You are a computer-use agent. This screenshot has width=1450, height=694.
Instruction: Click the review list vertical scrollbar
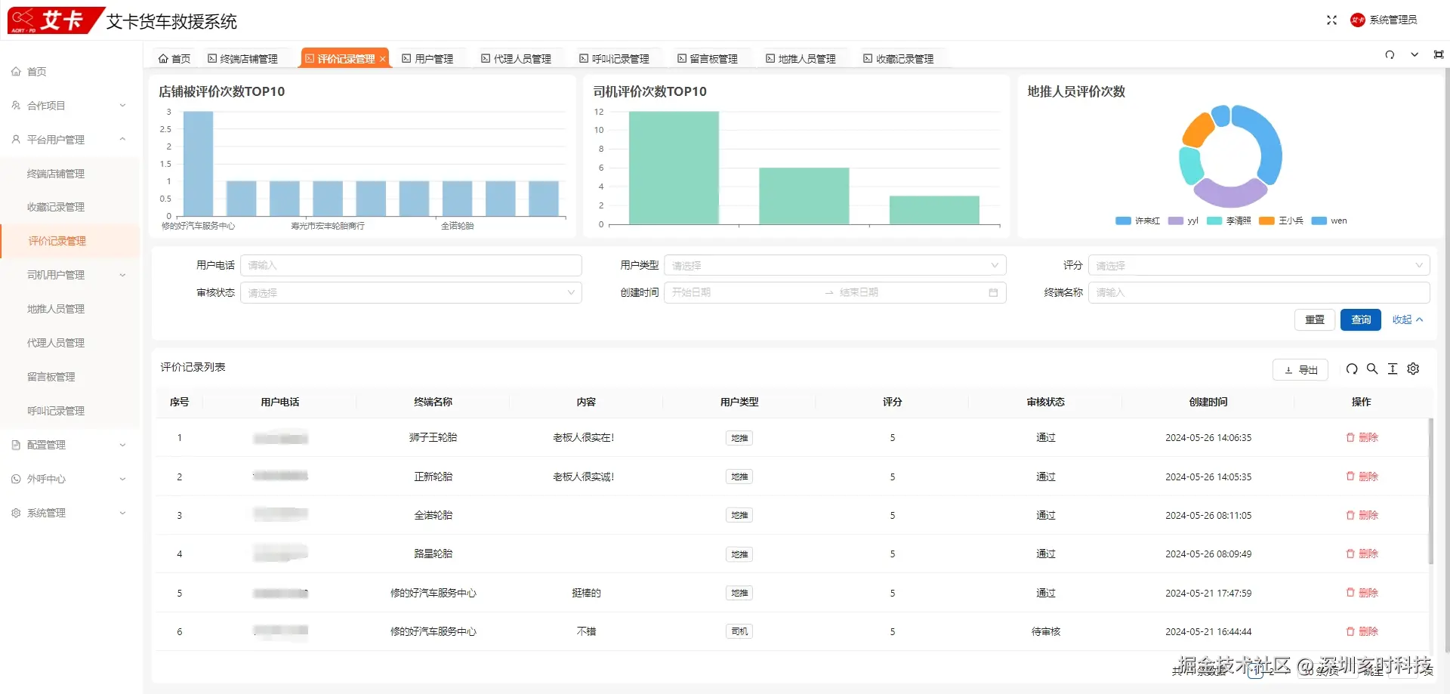pyautogui.click(x=1430, y=491)
